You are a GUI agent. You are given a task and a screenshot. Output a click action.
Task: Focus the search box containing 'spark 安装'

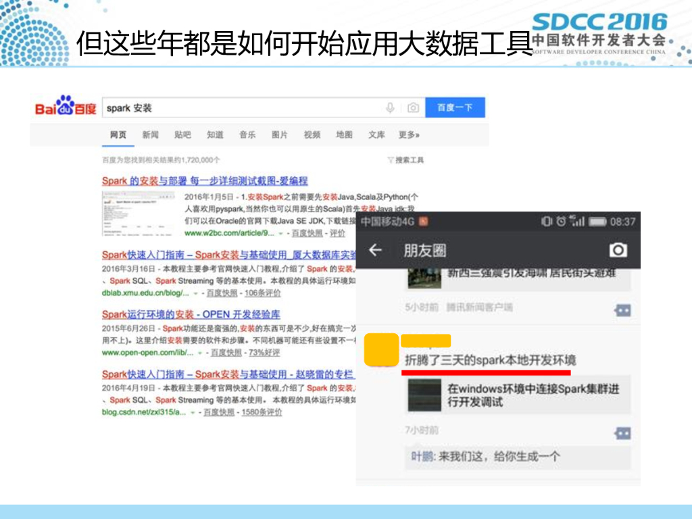(x=264, y=107)
